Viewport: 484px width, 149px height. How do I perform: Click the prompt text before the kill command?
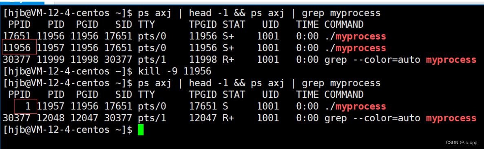pos(68,72)
